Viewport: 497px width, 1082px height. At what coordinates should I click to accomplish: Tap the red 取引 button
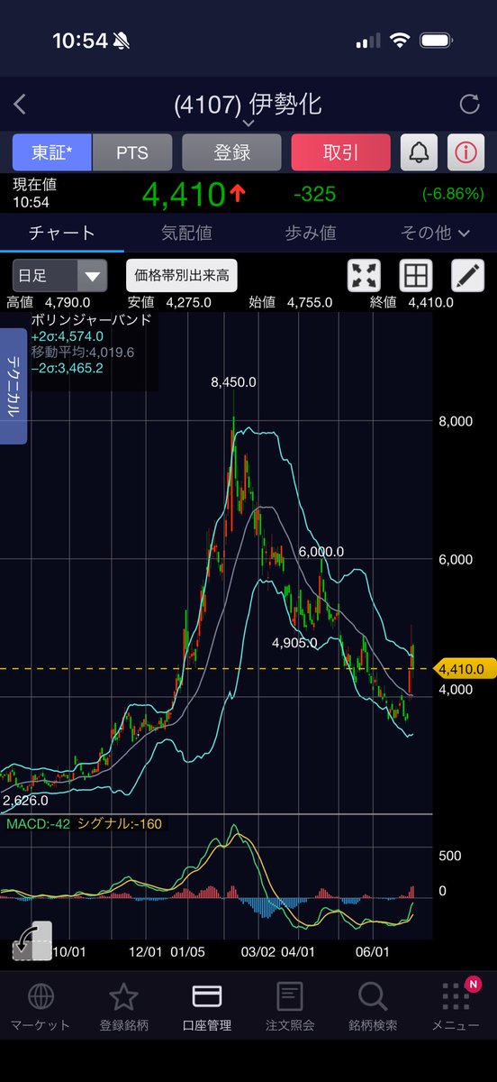(x=340, y=152)
